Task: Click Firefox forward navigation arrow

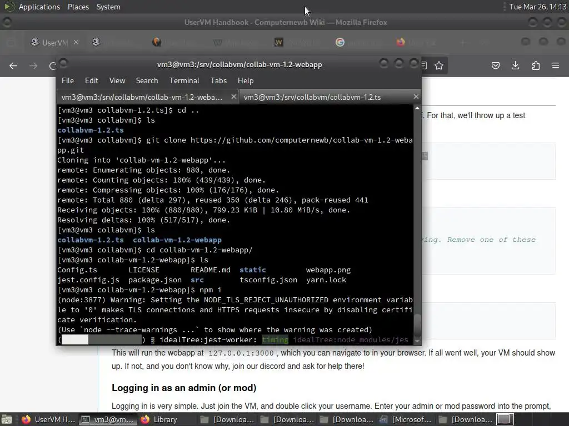Action: (33, 65)
